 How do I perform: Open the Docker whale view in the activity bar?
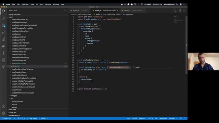[3, 46]
